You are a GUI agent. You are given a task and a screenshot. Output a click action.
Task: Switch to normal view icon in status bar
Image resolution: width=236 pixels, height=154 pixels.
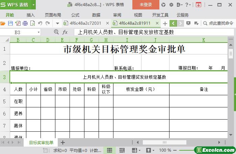pyautogui.click(x=109, y=150)
